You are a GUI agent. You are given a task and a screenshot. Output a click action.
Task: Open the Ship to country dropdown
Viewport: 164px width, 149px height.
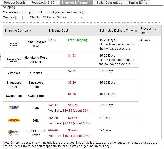tap(62, 17)
